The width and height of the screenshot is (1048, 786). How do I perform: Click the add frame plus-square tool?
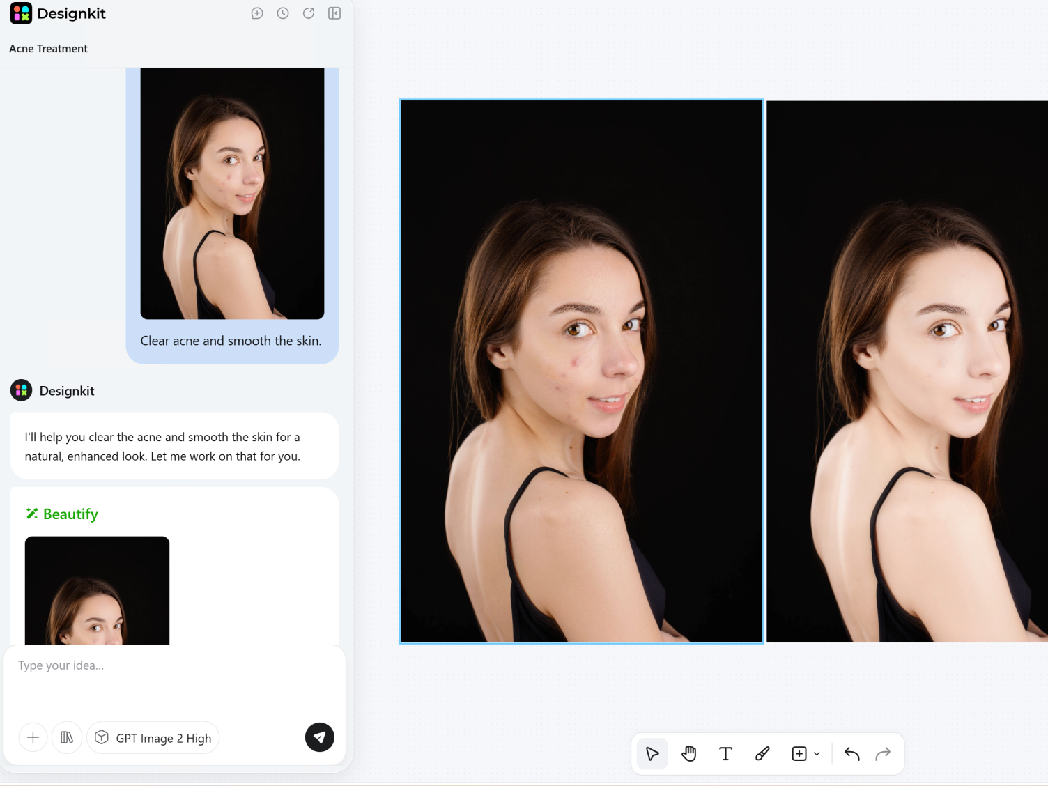point(799,754)
